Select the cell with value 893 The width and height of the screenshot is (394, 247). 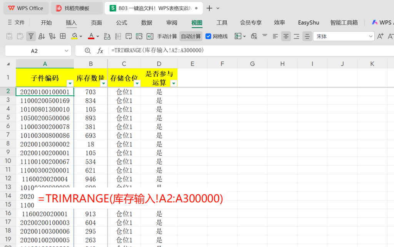tap(90, 118)
